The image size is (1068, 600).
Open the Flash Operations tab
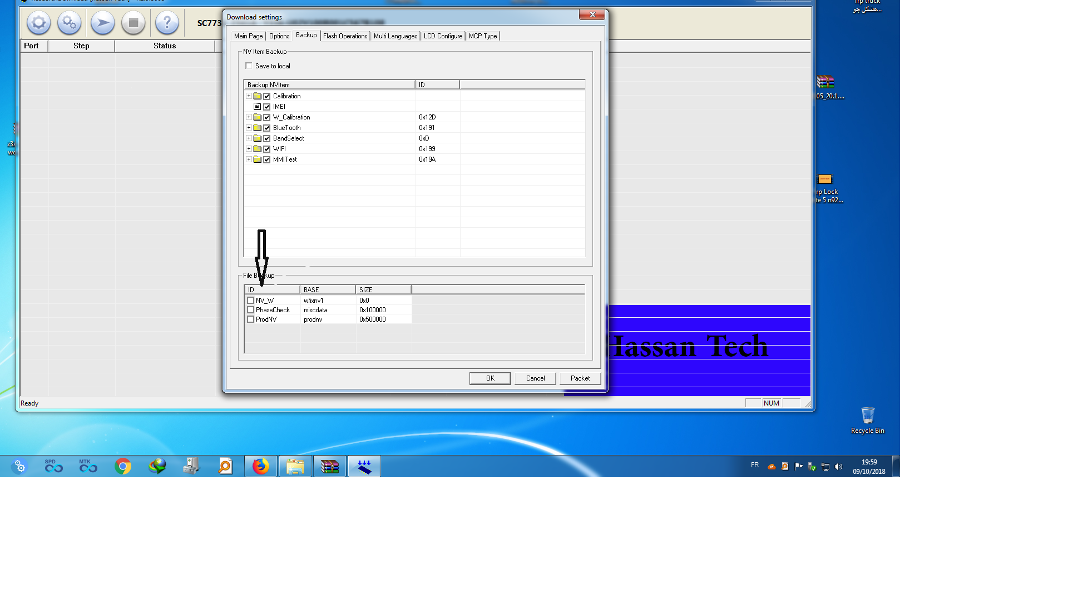click(x=345, y=36)
